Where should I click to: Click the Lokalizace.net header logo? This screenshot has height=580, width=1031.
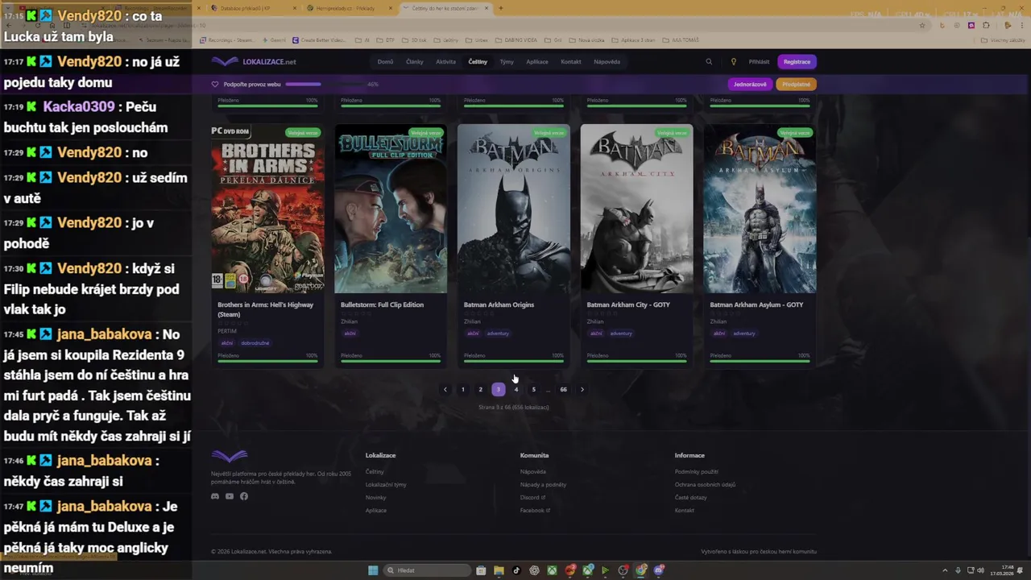coord(254,62)
